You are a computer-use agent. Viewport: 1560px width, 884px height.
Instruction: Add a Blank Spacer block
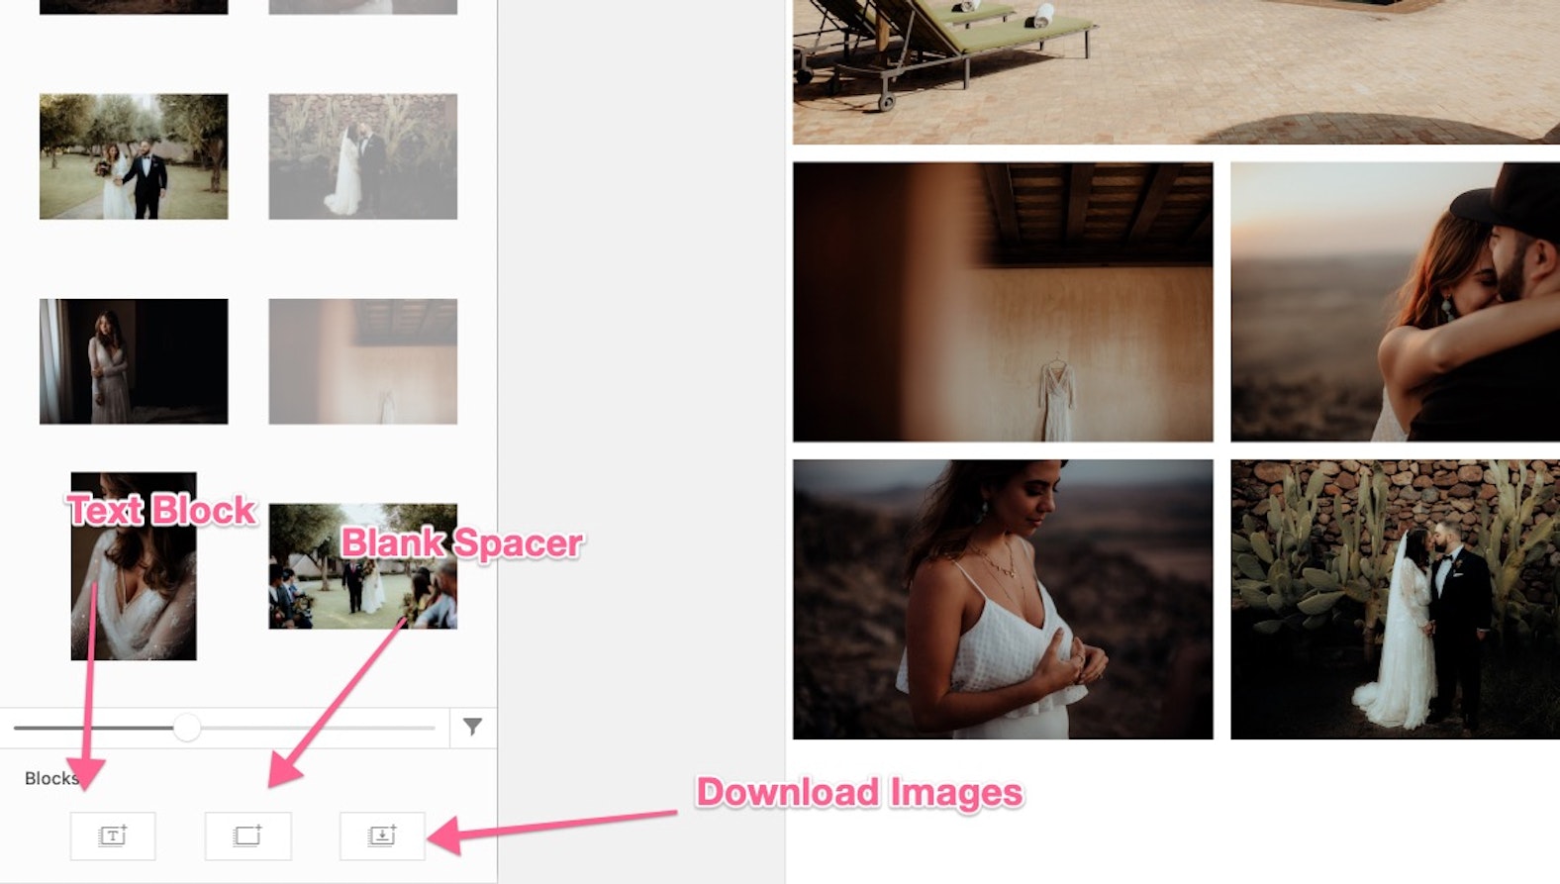247,835
